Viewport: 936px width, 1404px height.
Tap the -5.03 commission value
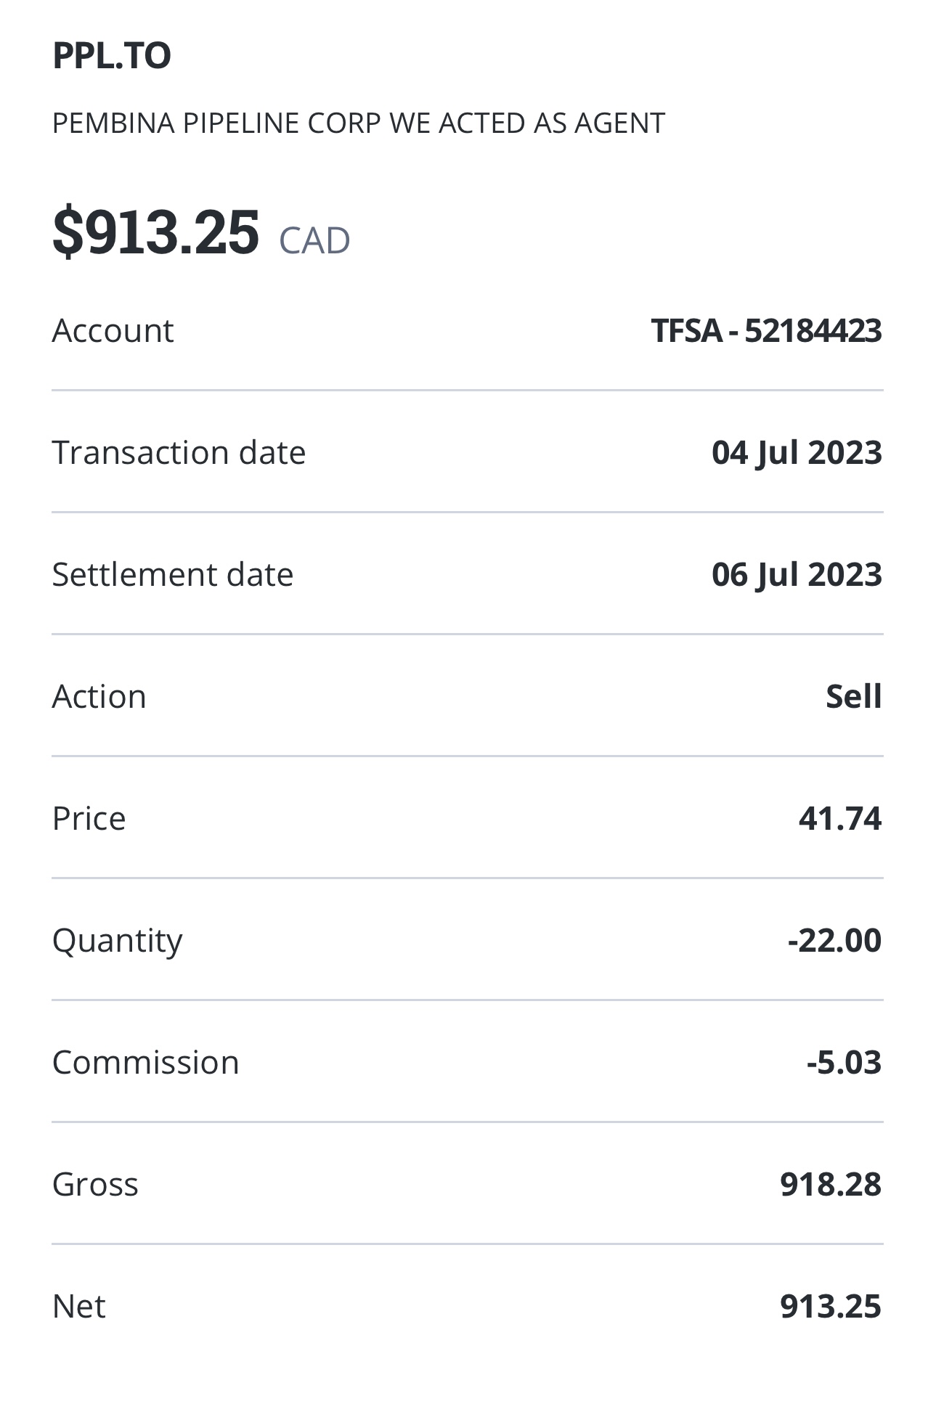click(x=845, y=1062)
